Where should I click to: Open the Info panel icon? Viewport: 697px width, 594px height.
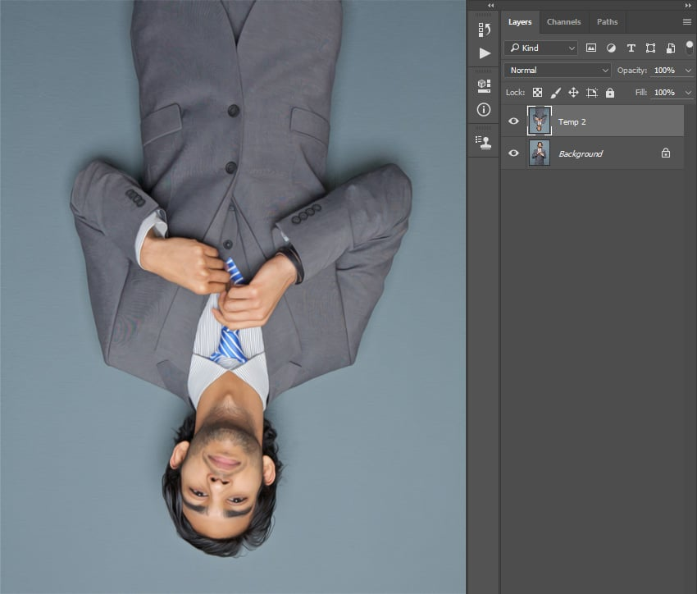coord(484,109)
